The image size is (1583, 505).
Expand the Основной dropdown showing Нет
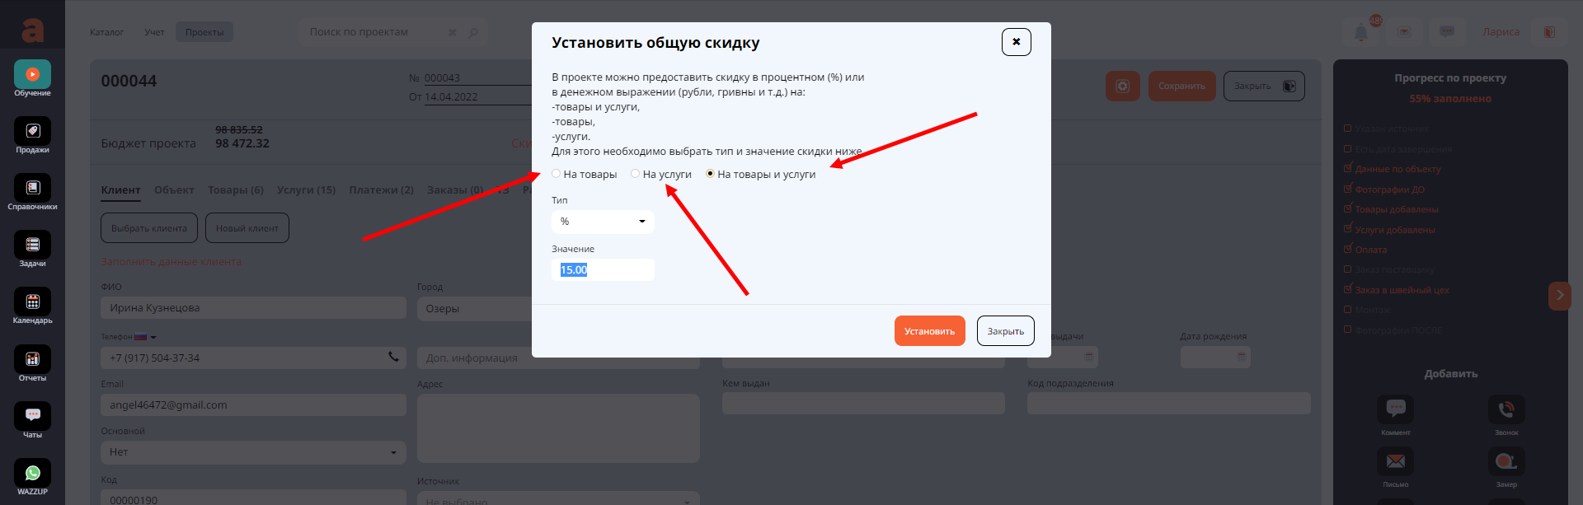(253, 452)
